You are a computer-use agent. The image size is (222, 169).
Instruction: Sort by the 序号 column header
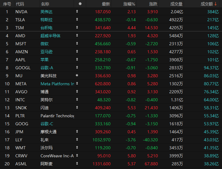[7, 4]
